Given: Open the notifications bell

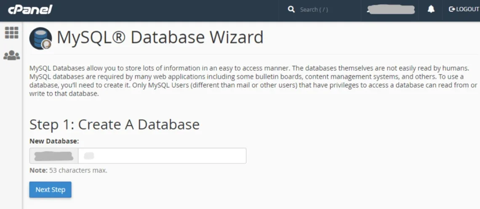Looking at the screenshot, I should click(431, 9).
